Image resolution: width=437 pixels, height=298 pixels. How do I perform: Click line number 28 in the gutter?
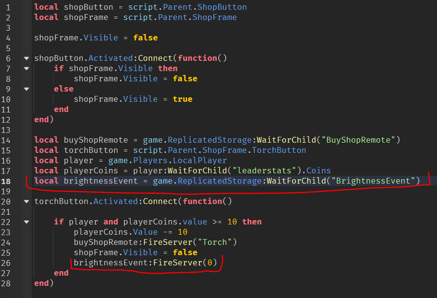[x=6, y=283]
